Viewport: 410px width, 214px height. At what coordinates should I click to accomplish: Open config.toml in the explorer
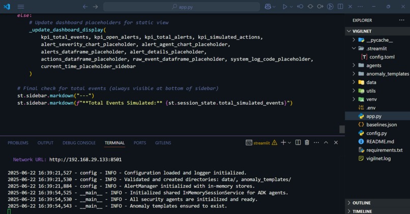pyautogui.click(x=377, y=57)
